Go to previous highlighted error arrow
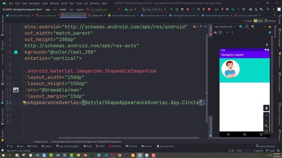Image resolution: width=282 pixels, height=158 pixels. 201,26
